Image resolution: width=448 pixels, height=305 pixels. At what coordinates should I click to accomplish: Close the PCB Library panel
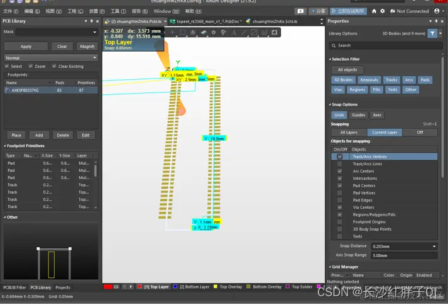(97, 21)
